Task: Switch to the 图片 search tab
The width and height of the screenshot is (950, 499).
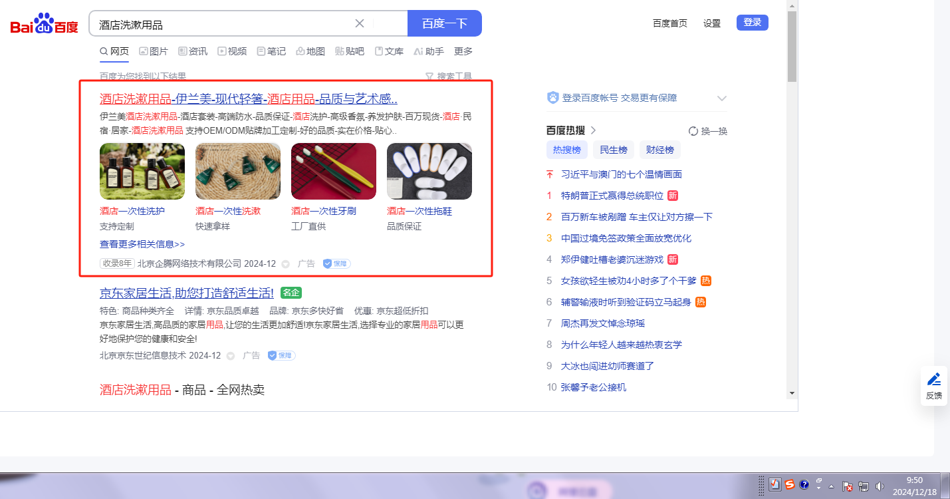Action: pos(154,51)
